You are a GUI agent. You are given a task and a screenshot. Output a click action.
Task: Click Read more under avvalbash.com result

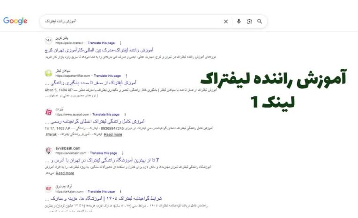coord(65,173)
